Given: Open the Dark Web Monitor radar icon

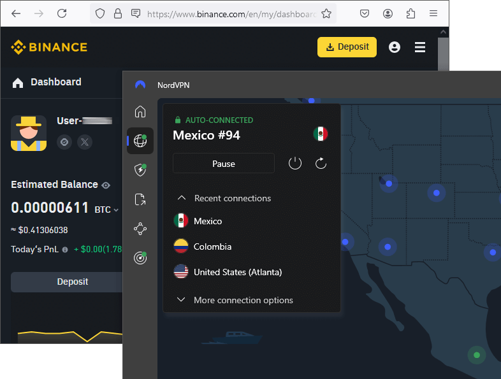Looking at the screenshot, I should coord(140,258).
